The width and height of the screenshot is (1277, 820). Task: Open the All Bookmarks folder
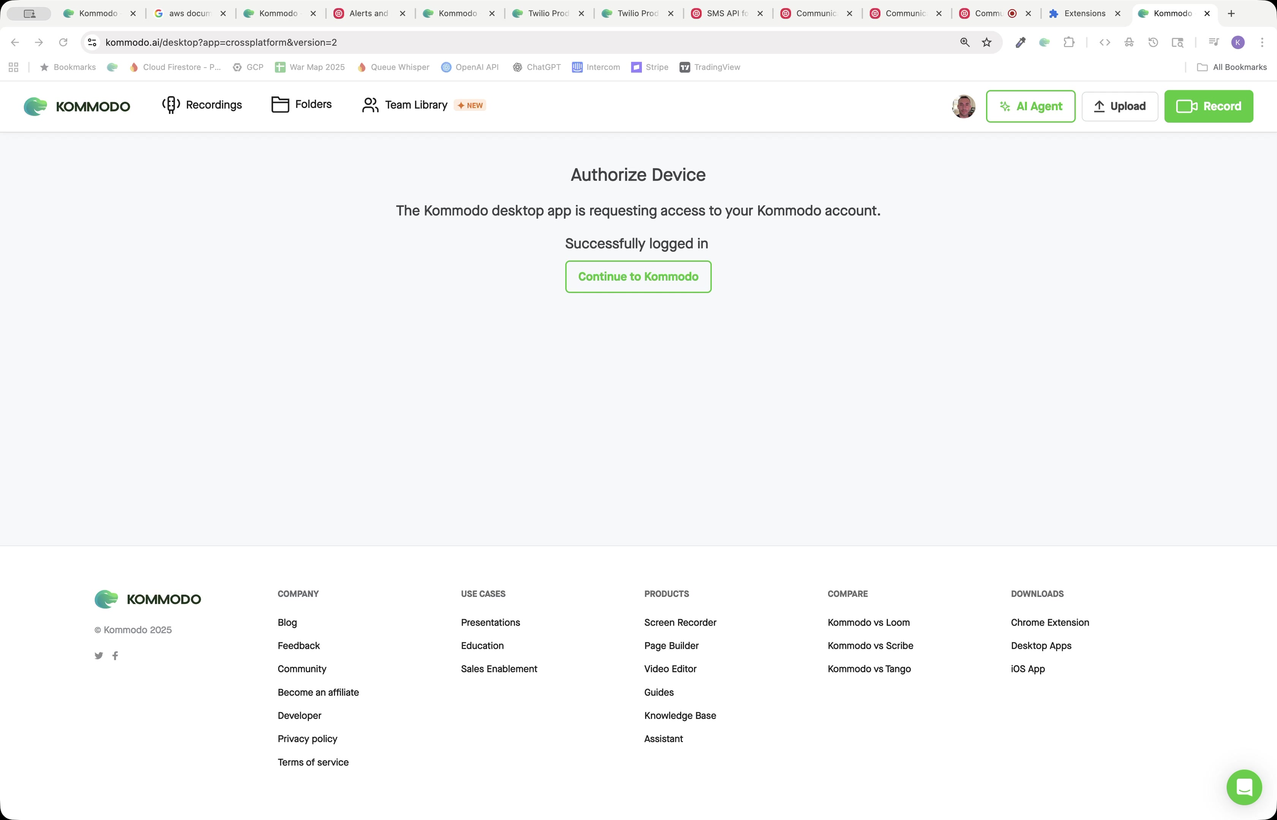click(1232, 67)
